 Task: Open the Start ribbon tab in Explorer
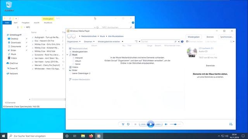pyautogui.click(x=15, y=23)
